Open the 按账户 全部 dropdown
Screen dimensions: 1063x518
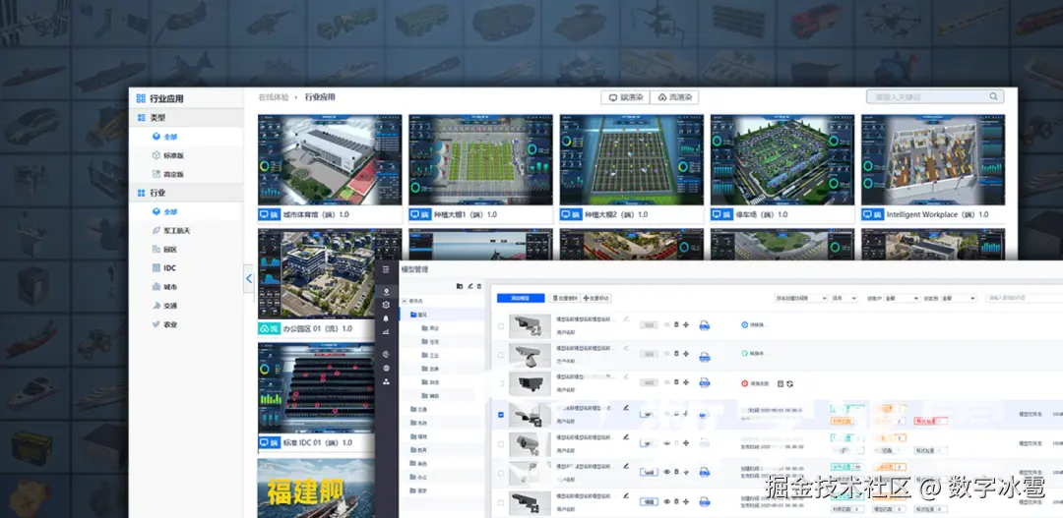point(903,298)
